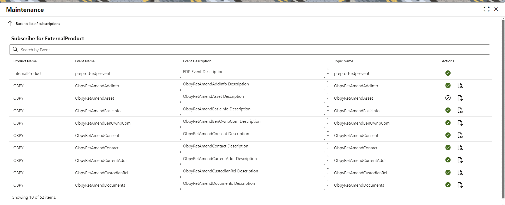The height and width of the screenshot is (205, 505).
Task: Select the InternalProduct product name cell
Action: click(x=27, y=74)
